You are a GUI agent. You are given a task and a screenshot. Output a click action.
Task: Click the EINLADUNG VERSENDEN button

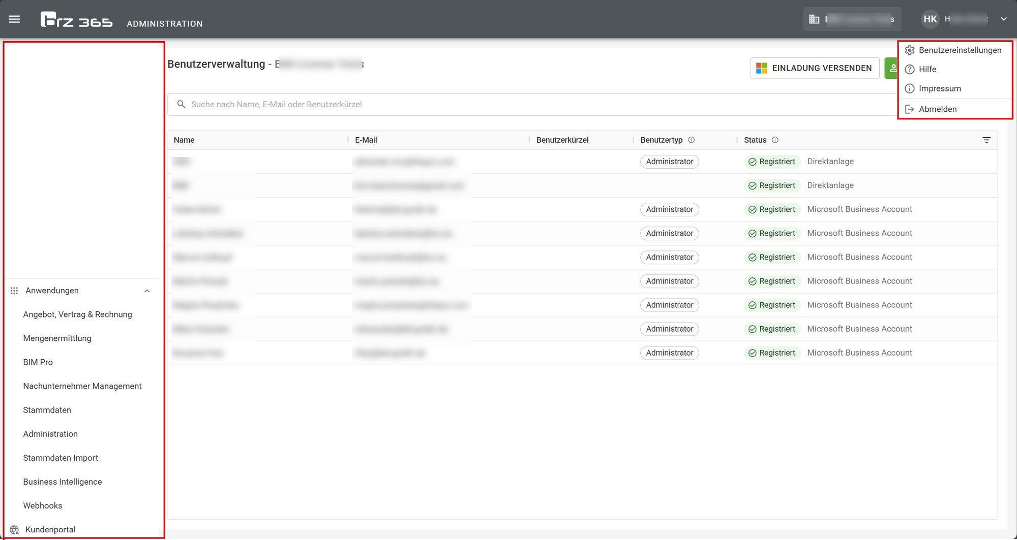pos(815,68)
